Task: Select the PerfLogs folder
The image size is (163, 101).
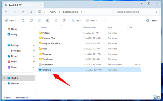Action: point(89,33)
